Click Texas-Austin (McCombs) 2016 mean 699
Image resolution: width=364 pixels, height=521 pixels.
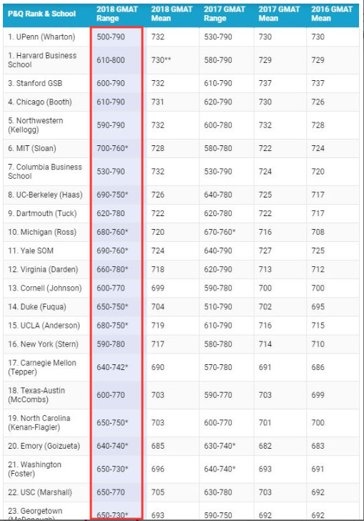(x=318, y=395)
